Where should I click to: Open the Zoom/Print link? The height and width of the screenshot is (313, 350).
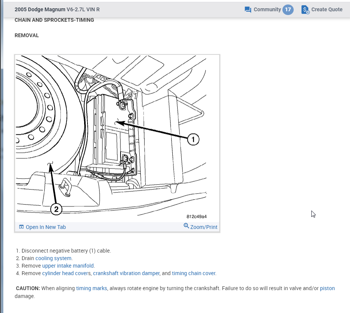[x=204, y=227]
